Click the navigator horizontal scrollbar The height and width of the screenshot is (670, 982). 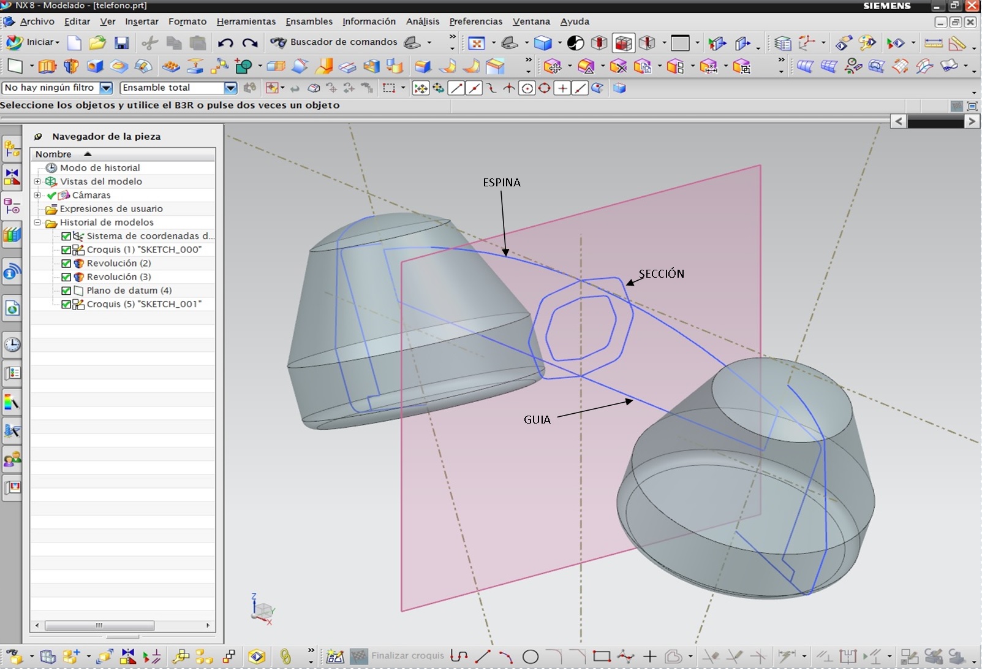99,626
